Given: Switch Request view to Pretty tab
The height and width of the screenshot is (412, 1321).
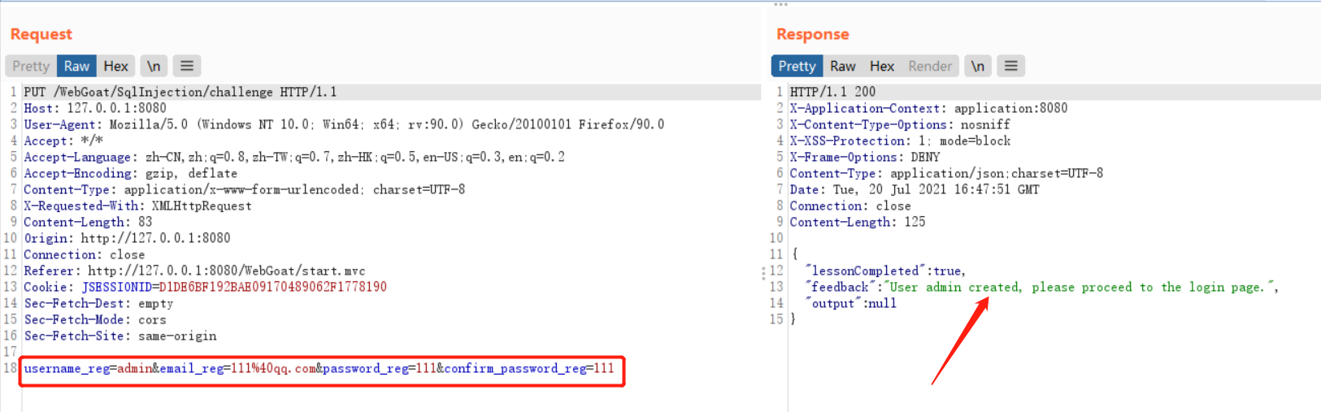Looking at the screenshot, I should (31, 66).
